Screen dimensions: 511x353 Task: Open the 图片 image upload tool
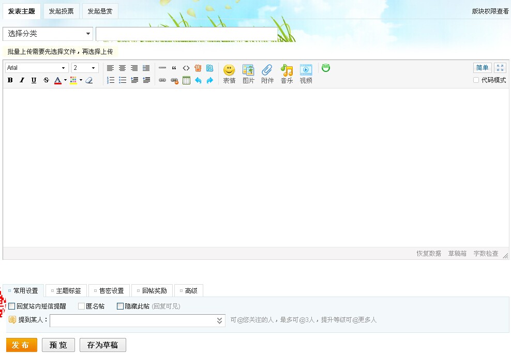click(248, 74)
